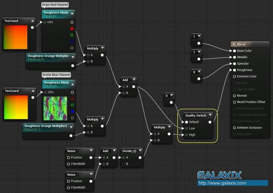
Task: Click the Default input pin on Quality Switch
Action: (x=187, y=122)
